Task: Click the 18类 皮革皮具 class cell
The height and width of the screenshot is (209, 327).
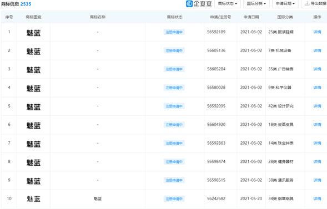Action: [281, 125]
